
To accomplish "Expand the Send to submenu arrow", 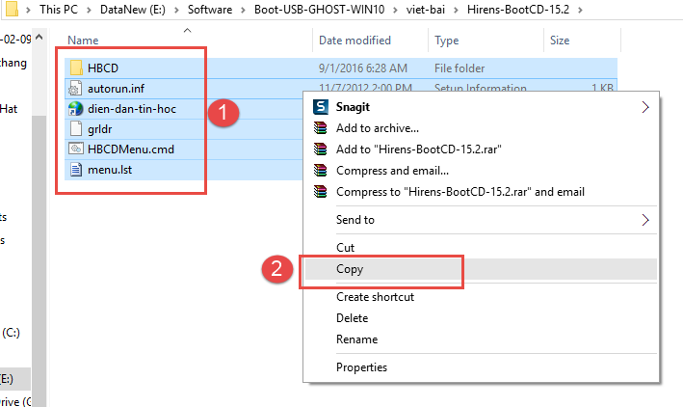I will tap(644, 220).
